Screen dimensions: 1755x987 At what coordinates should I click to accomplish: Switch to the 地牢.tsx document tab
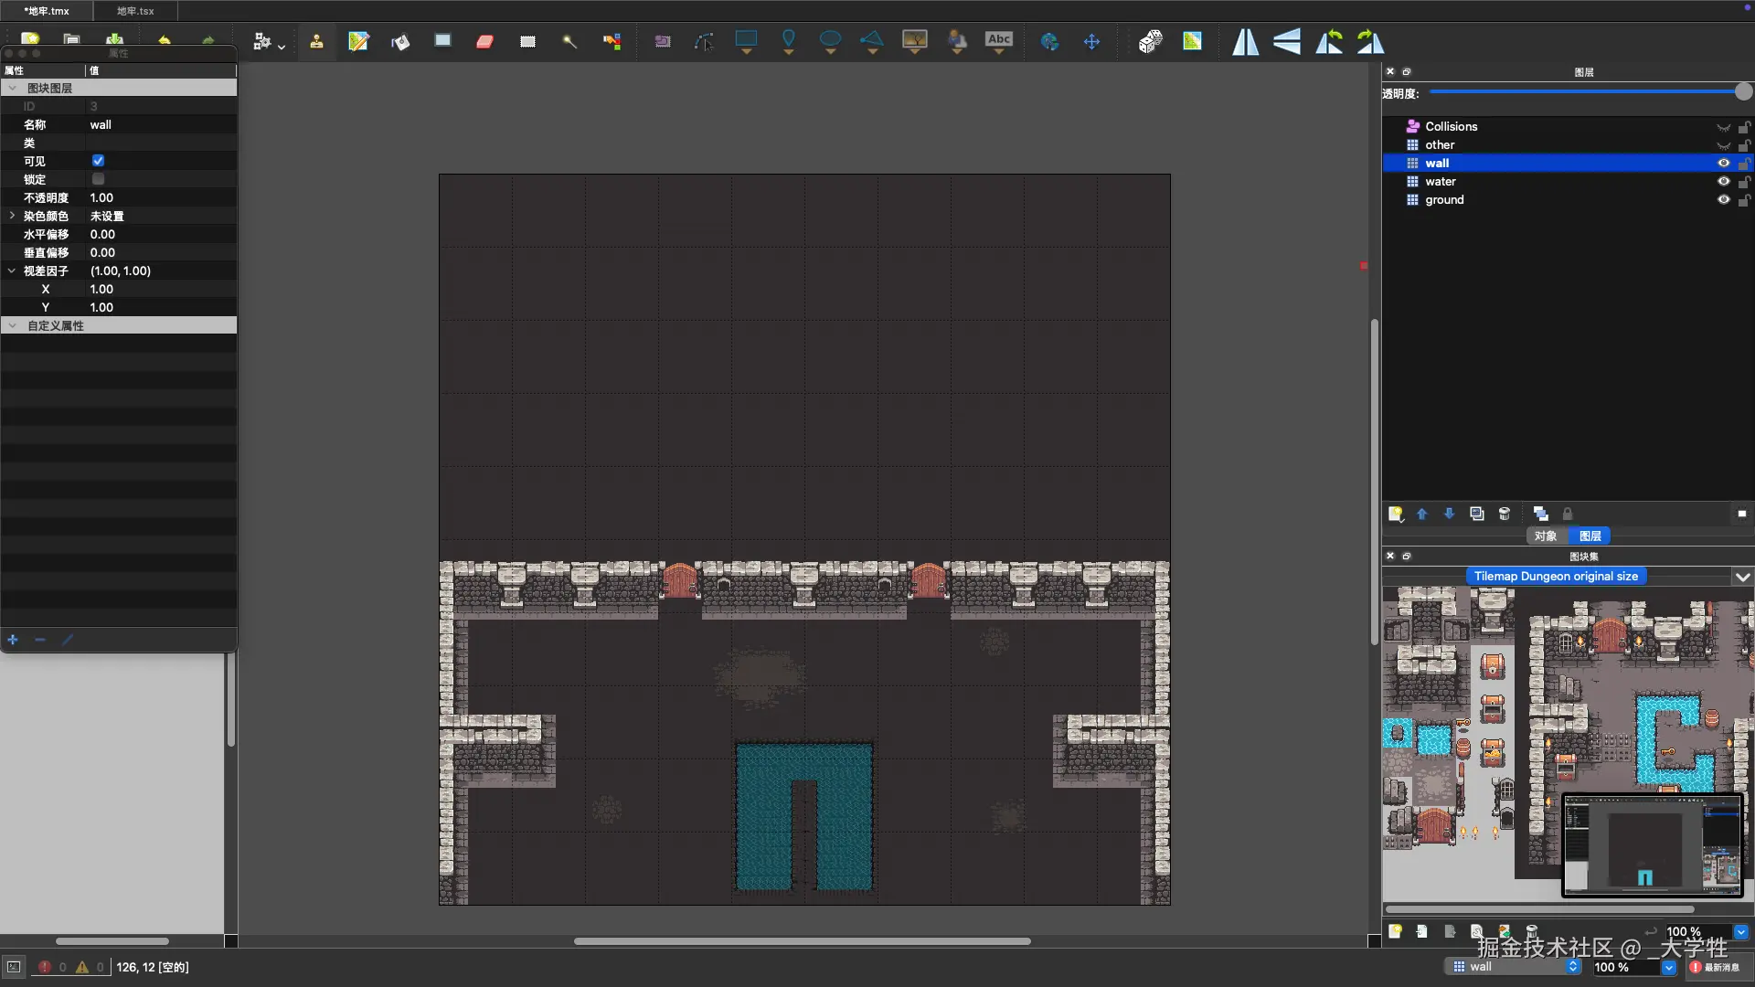click(135, 11)
